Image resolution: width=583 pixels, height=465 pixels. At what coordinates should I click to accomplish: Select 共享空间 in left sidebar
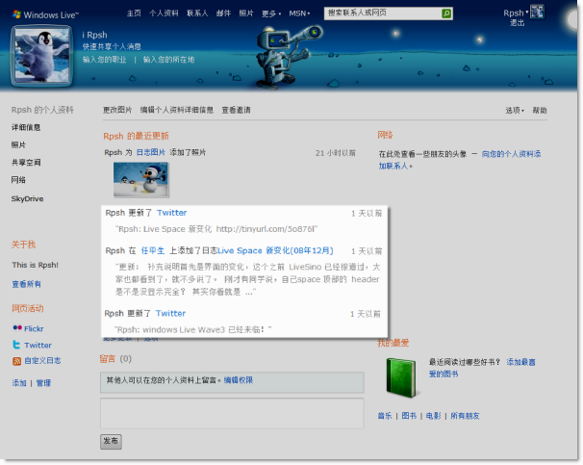(x=26, y=163)
